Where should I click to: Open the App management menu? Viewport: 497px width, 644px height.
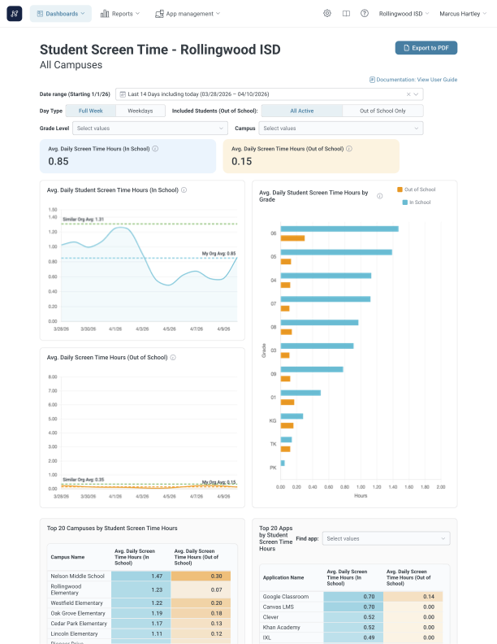pos(188,14)
